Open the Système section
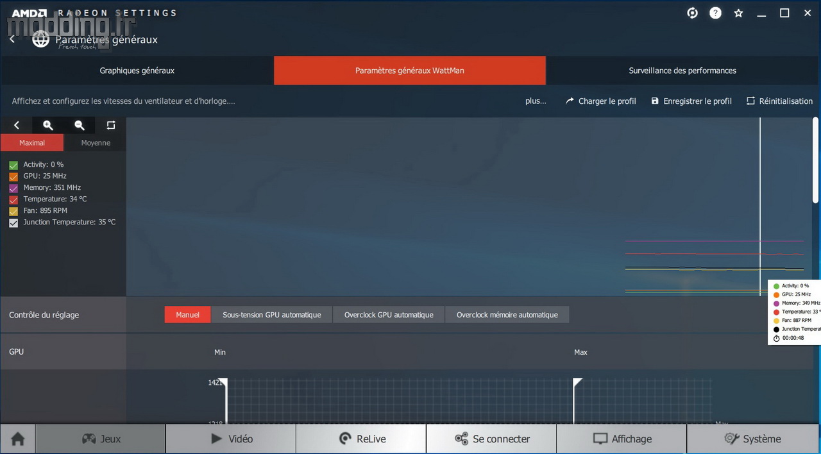This screenshot has height=454, width=821. [753, 439]
